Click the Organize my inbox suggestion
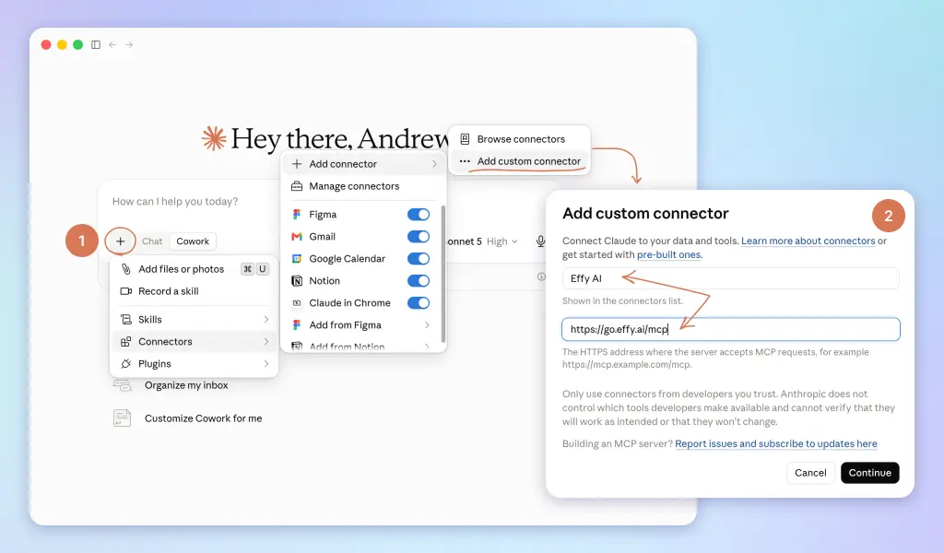Screen dimensions: 944x553 coord(186,385)
